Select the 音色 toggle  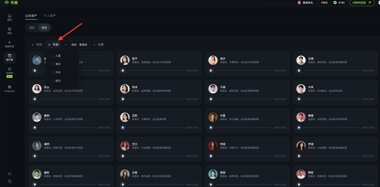point(44,28)
